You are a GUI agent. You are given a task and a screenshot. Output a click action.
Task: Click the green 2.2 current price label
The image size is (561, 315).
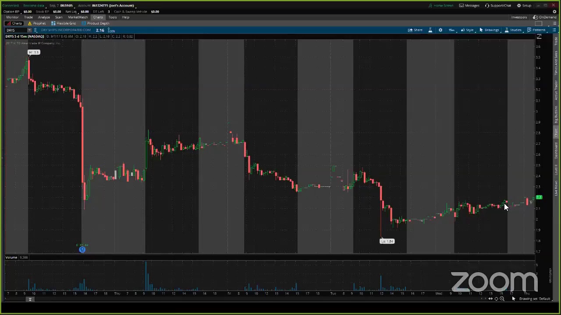tap(539, 198)
